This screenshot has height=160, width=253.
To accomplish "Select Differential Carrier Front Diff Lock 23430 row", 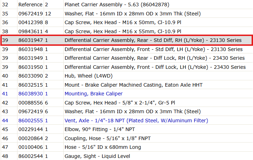I will click(127, 67).
